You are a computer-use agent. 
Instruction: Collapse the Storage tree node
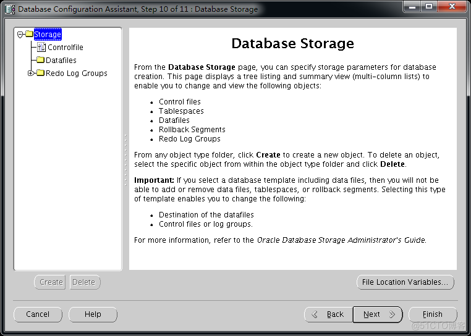[20, 35]
